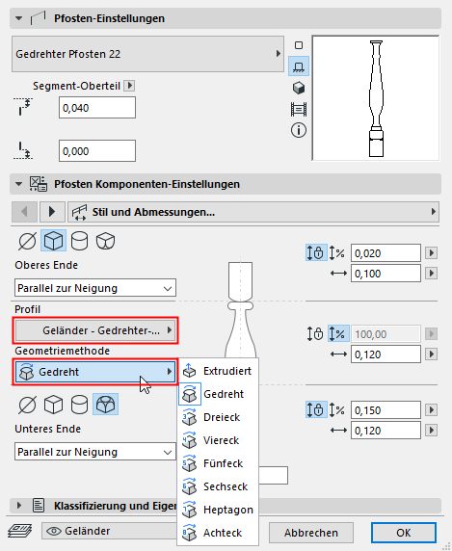Click the OK button
Viewport: 452px width, 551px height.
tap(404, 533)
